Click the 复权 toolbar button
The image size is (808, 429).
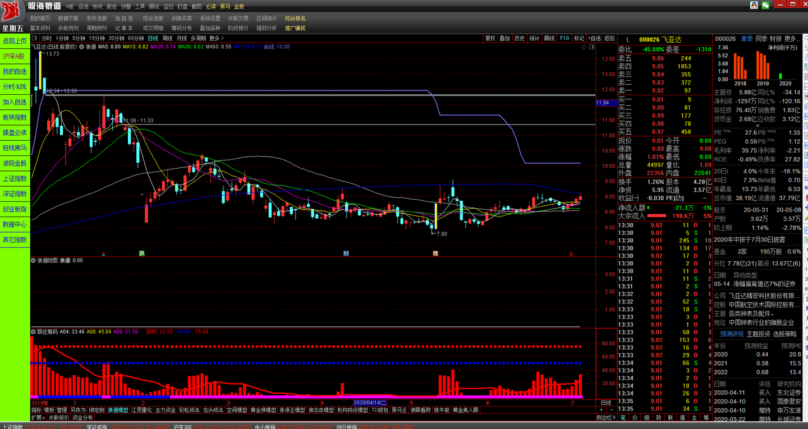[490, 38]
